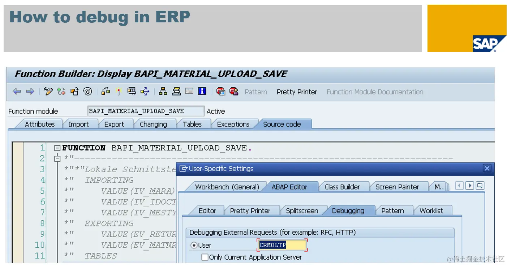Collapse the comment block on line 2

pos(57,158)
